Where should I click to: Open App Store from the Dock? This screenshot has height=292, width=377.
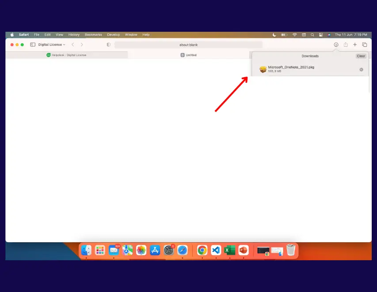(x=155, y=251)
